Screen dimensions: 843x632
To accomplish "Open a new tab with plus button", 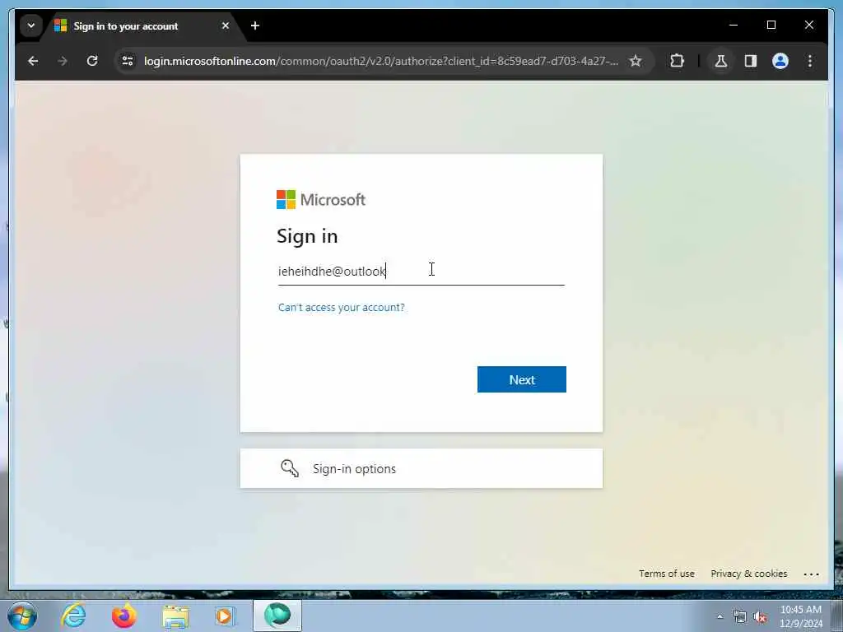I will click(x=255, y=26).
